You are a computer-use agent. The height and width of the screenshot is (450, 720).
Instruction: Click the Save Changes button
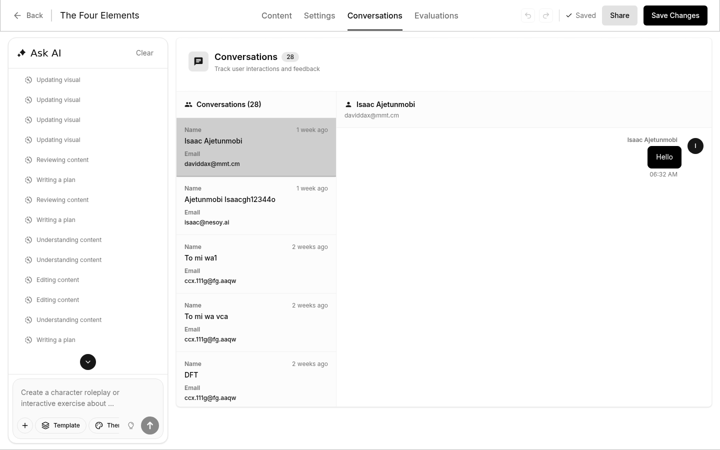pyautogui.click(x=675, y=15)
